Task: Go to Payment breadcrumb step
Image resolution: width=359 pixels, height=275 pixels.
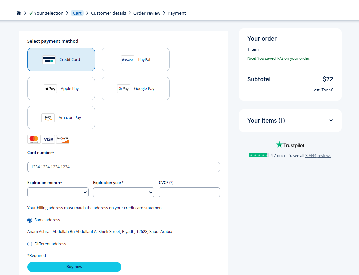Action: [x=177, y=13]
